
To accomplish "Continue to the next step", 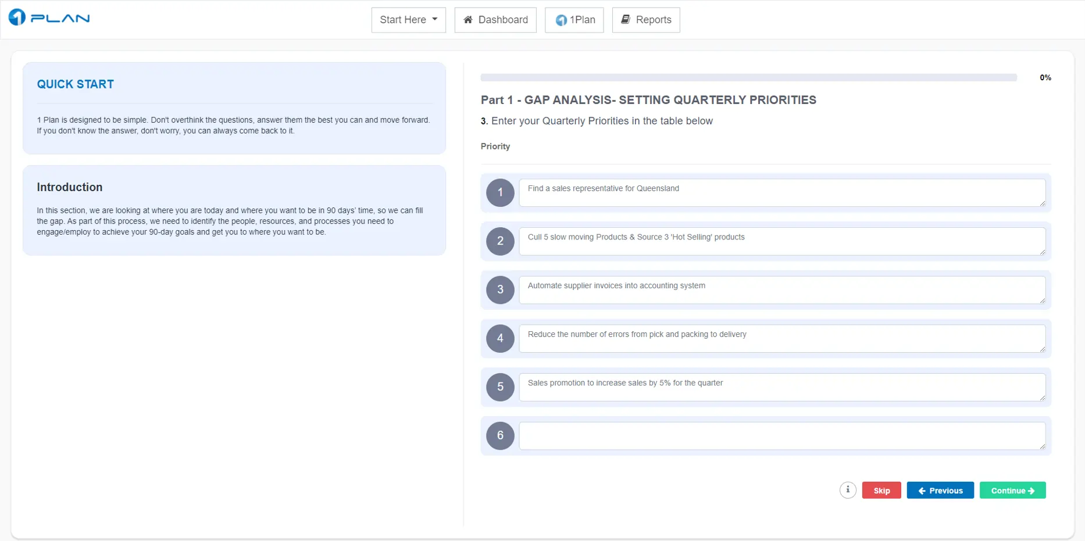I will 1013,490.
